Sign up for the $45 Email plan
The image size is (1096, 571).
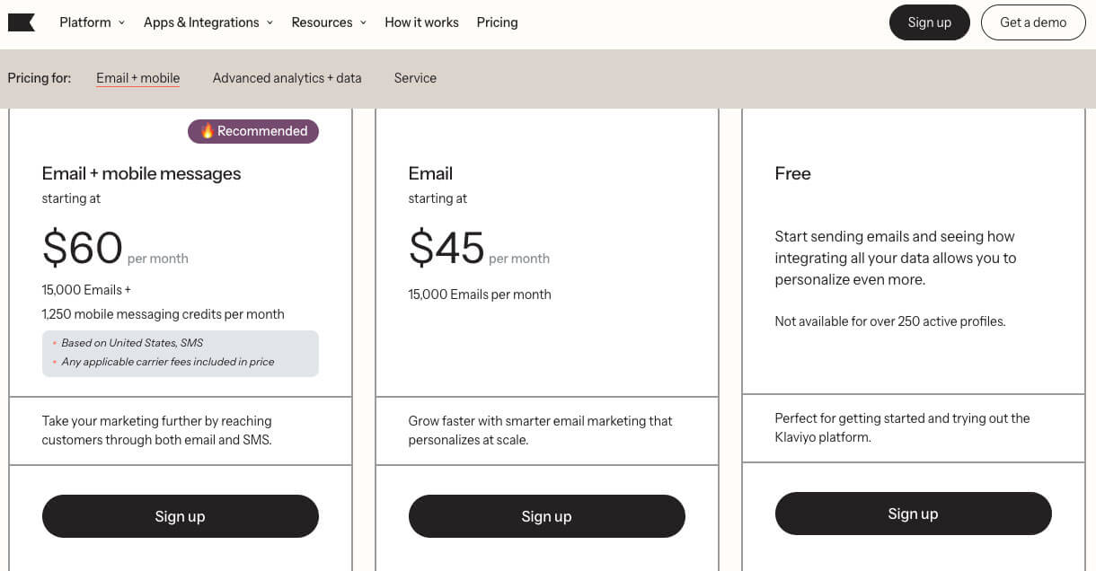tap(546, 516)
